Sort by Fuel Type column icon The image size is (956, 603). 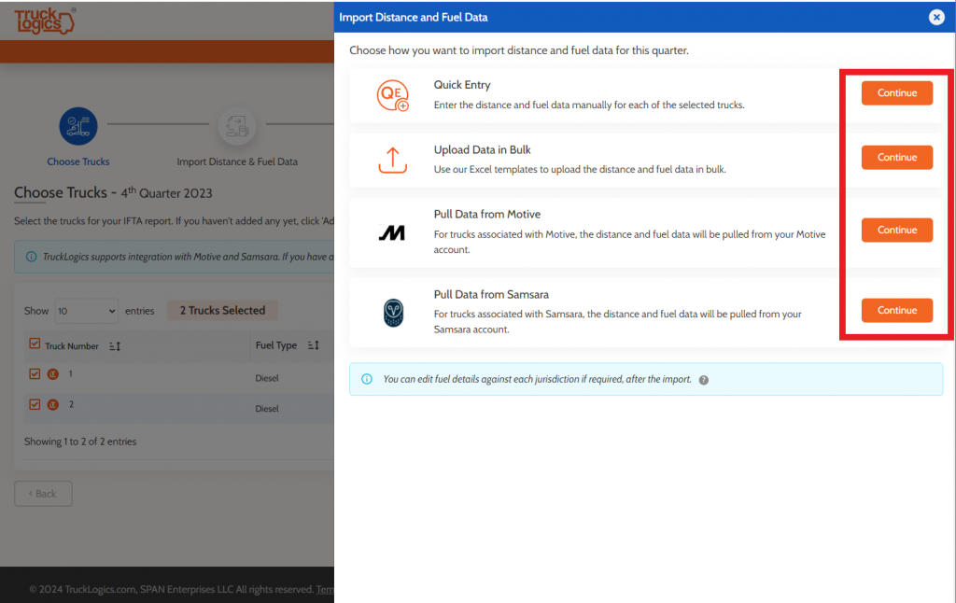pyautogui.click(x=314, y=345)
